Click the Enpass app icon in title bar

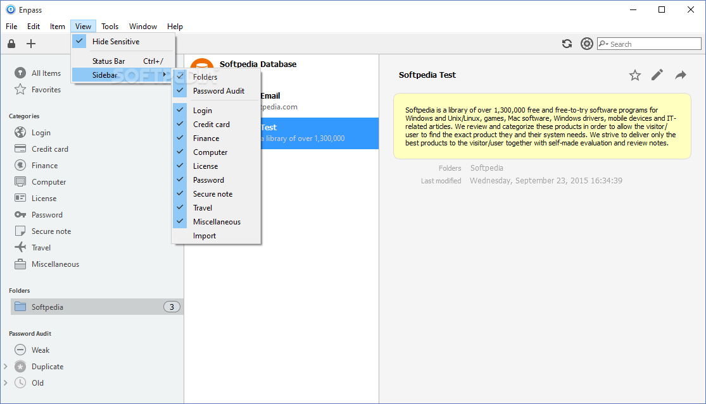[10, 9]
